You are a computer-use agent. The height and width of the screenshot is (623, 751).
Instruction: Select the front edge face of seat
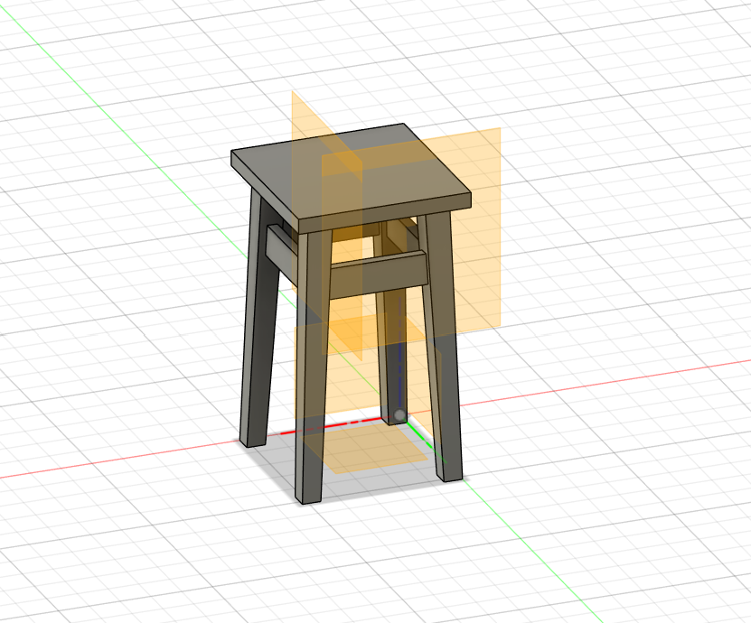(x=385, y=214)
